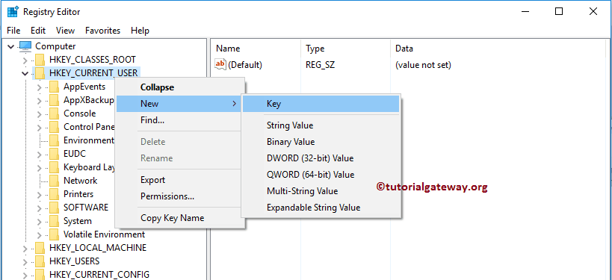Expand HKEY_CLASSES_ROOT tree arrow
612x280 pixels.
pyautogui.click(x=25, y=60)
